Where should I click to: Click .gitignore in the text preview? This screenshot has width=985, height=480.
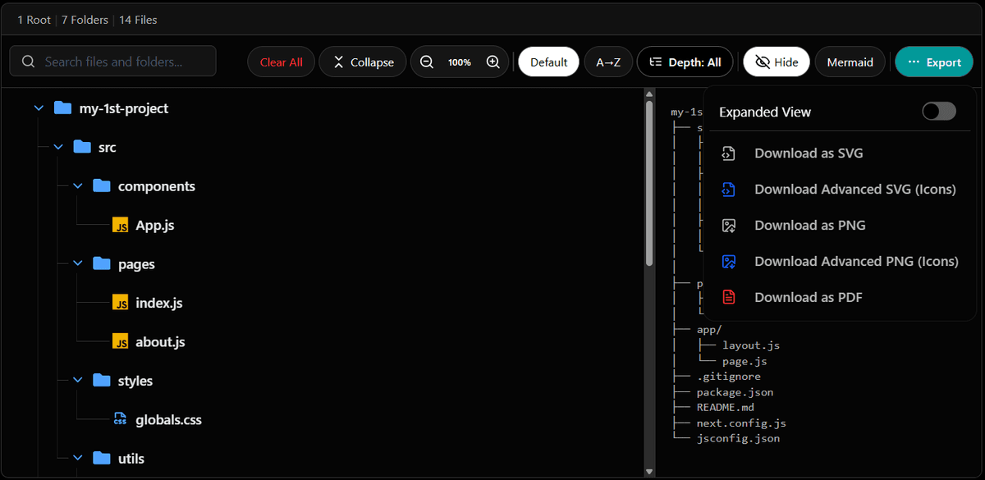(x=729, y=377)
